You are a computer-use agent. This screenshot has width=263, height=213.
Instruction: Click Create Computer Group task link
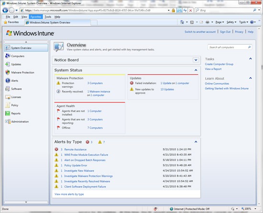tap(219, 64)
